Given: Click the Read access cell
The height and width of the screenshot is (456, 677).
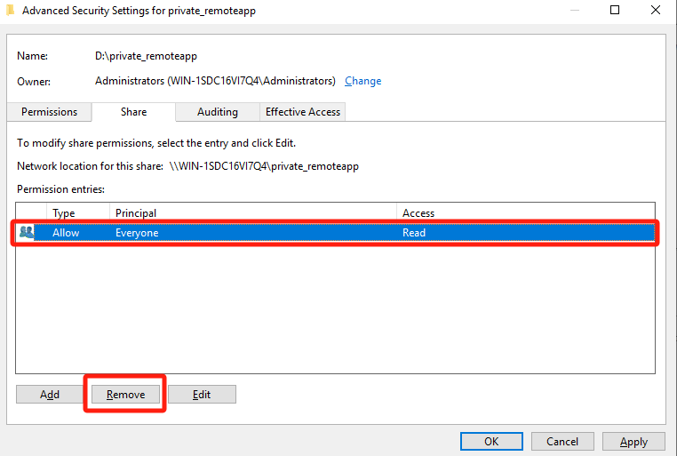Looking at the screenshot, I should tap(414, 233).
